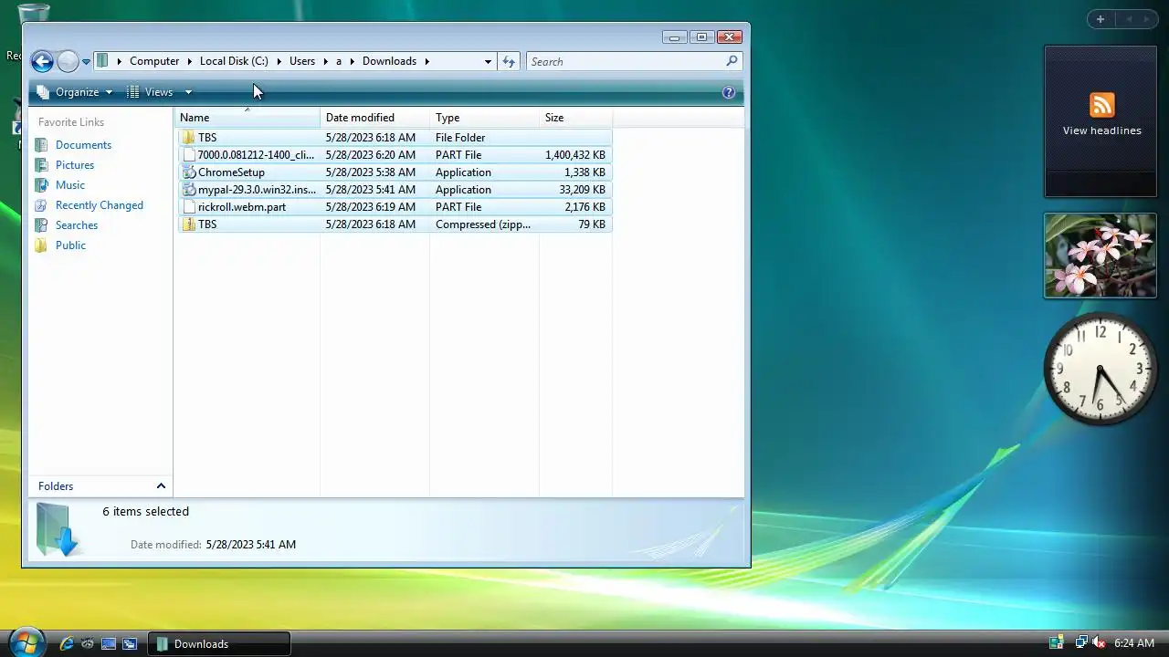Click the analog clock gadget
The image size is (1169, 657).
1101,370
